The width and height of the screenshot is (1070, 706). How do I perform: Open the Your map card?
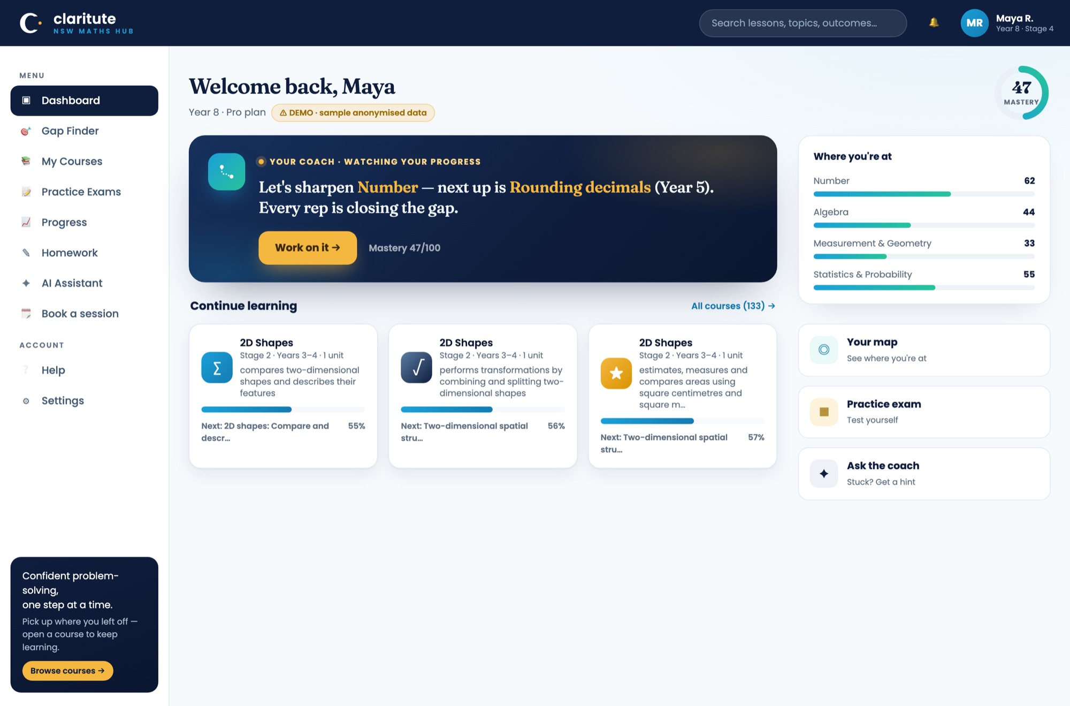[924, 350]
